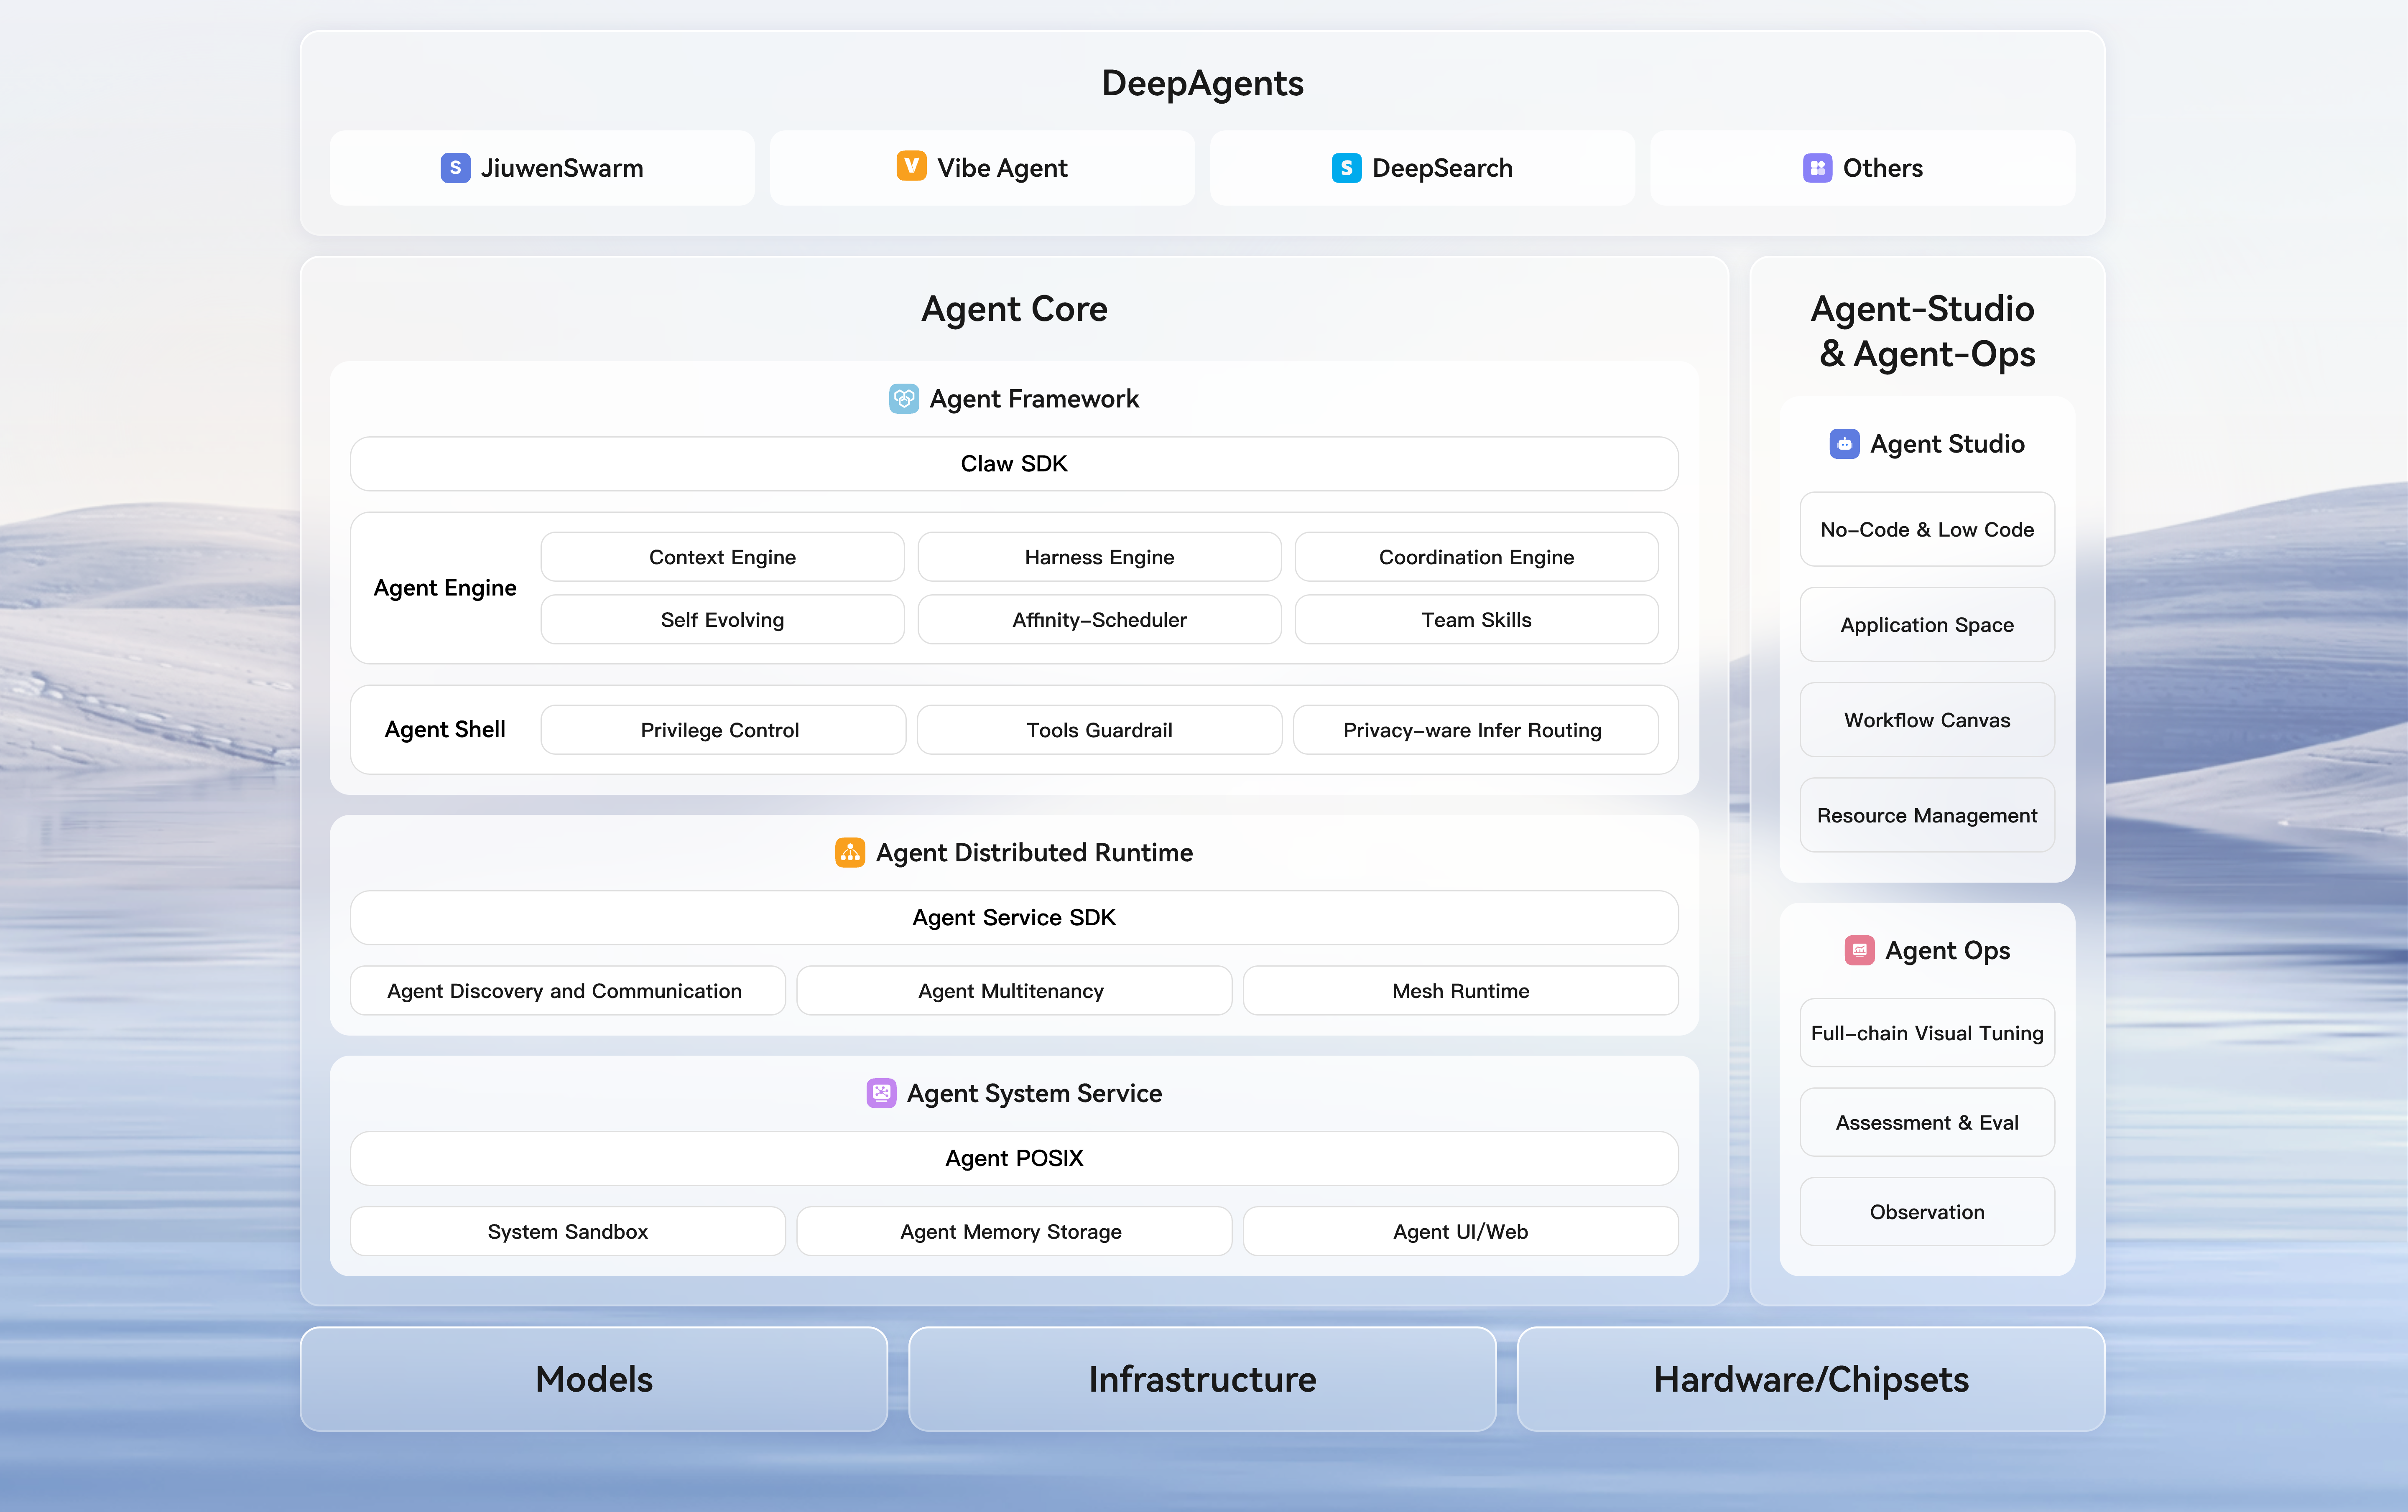The height and width of the screenshot is (1512, 2408).
Task: Click the blue Agent Studio robot icon
Action: (1844, 444)
